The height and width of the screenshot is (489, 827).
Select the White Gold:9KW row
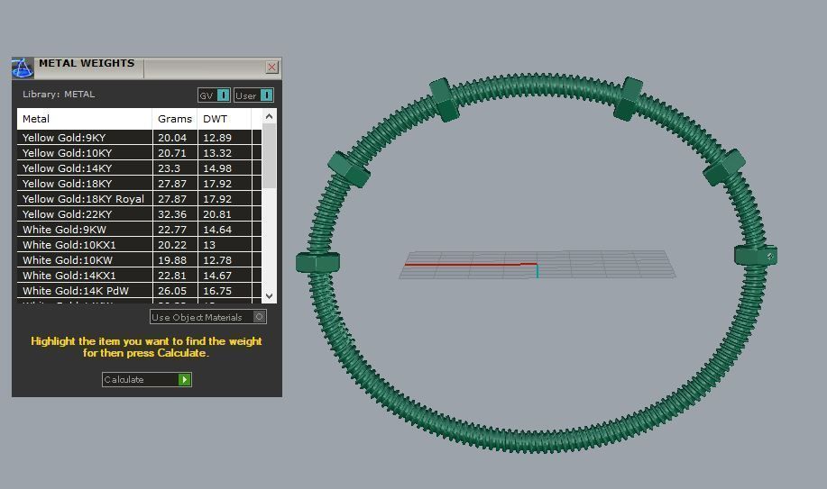139,230
